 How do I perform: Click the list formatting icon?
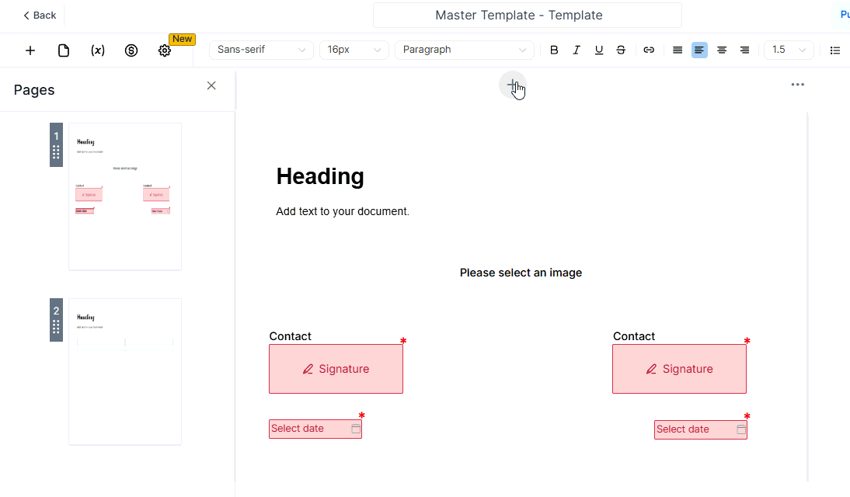coord(835,50)
